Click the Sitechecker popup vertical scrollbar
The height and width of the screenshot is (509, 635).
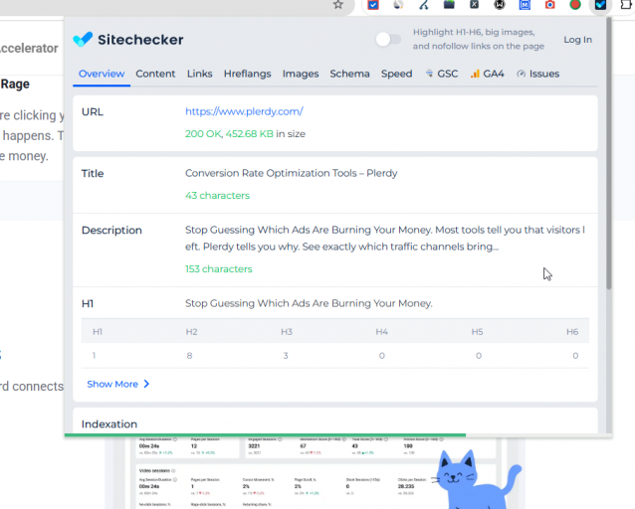coord(609,154)
